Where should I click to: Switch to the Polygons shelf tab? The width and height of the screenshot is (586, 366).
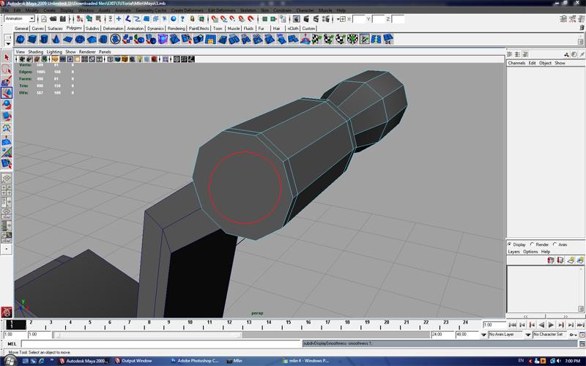[x=74, y=29]
